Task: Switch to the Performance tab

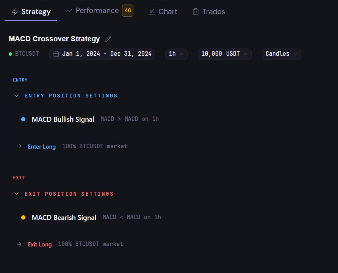Action: pos(99,11)
